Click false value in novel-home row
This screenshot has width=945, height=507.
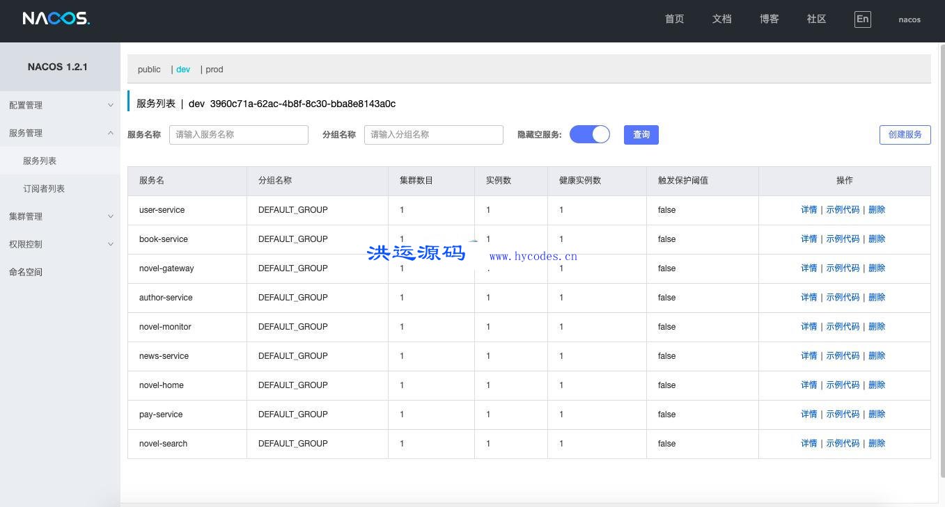(666, 385)
